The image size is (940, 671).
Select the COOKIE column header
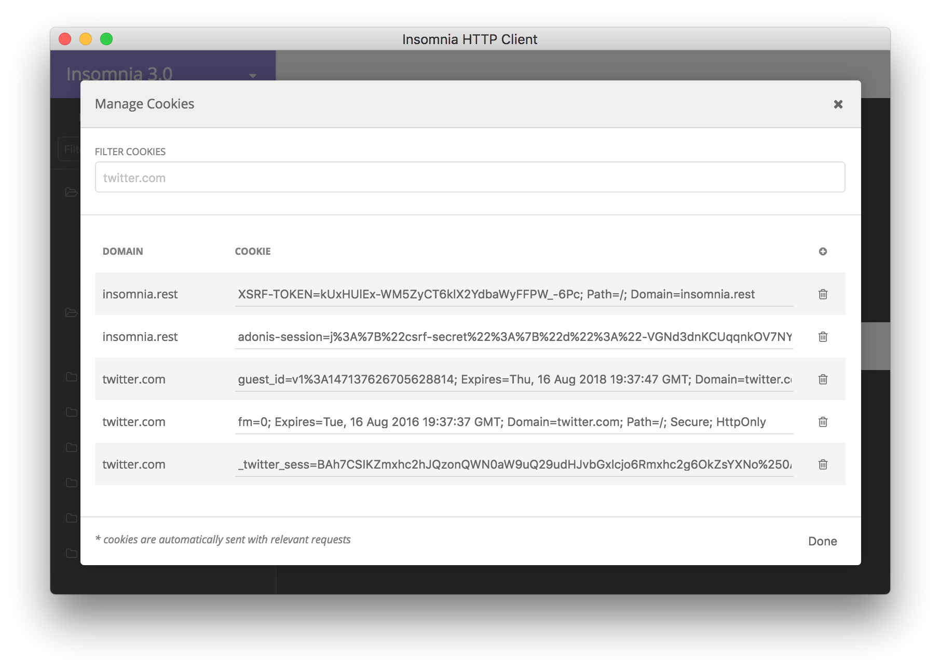[253, 252]
